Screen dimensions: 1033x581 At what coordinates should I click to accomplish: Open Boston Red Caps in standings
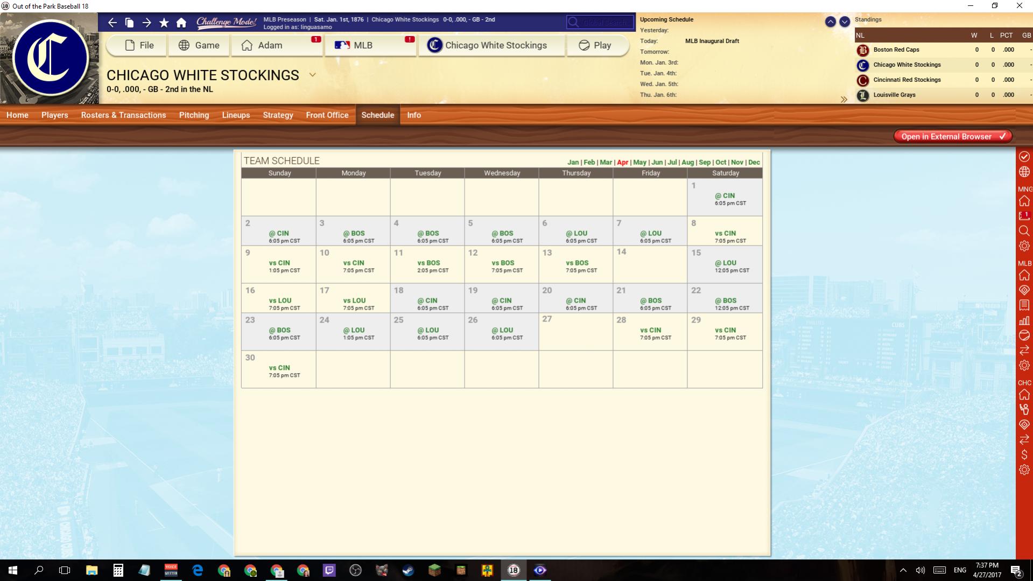click(x=896, y=50)
